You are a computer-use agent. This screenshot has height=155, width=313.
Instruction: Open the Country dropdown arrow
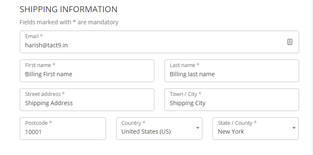(198, 128)
